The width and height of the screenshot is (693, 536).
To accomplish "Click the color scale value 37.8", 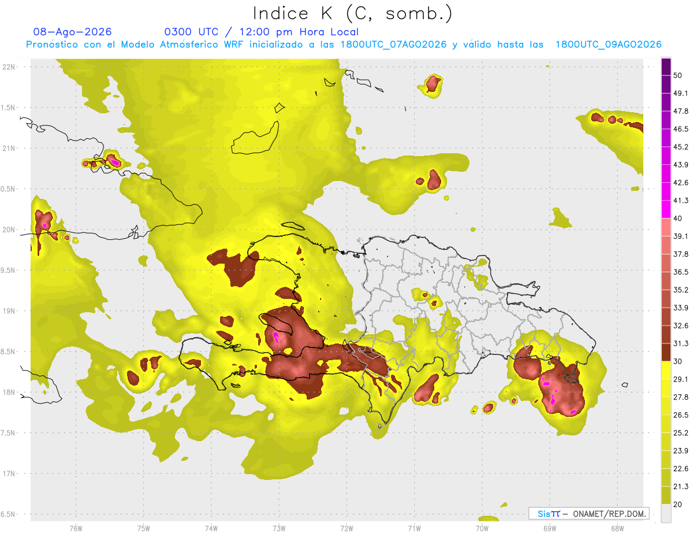I will click(x=681, y=254).
